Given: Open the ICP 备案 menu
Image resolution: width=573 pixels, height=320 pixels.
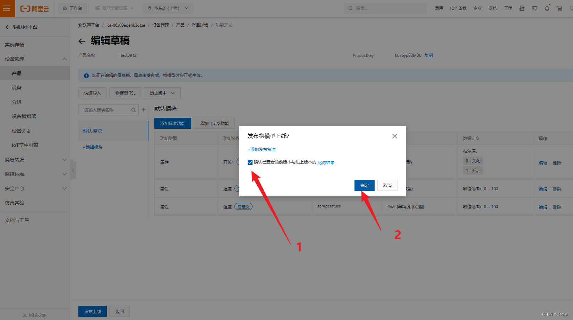Looking at the screenshot, I should tap(458, 8).
